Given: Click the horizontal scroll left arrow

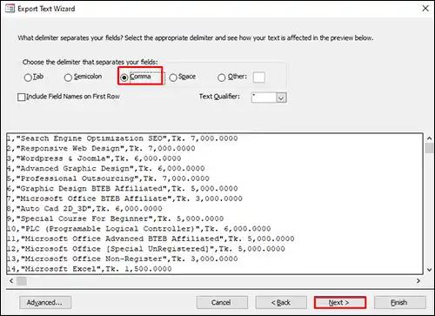Looking at the screenshot, I should 11,281.
